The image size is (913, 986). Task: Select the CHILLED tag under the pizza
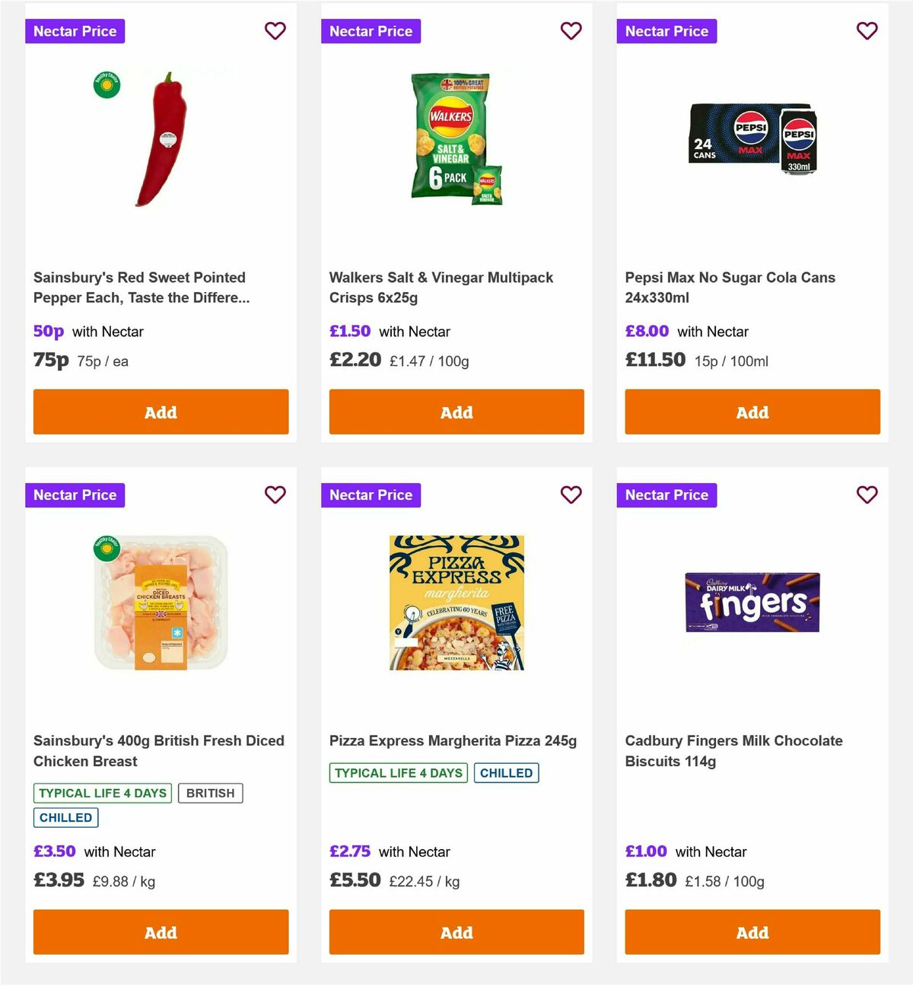point(507,773)
